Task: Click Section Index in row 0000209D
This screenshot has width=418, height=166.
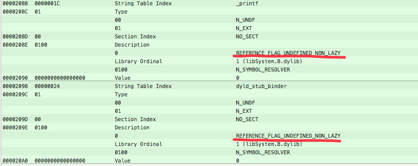Action: pyautogui.click(x=135, y=119)
